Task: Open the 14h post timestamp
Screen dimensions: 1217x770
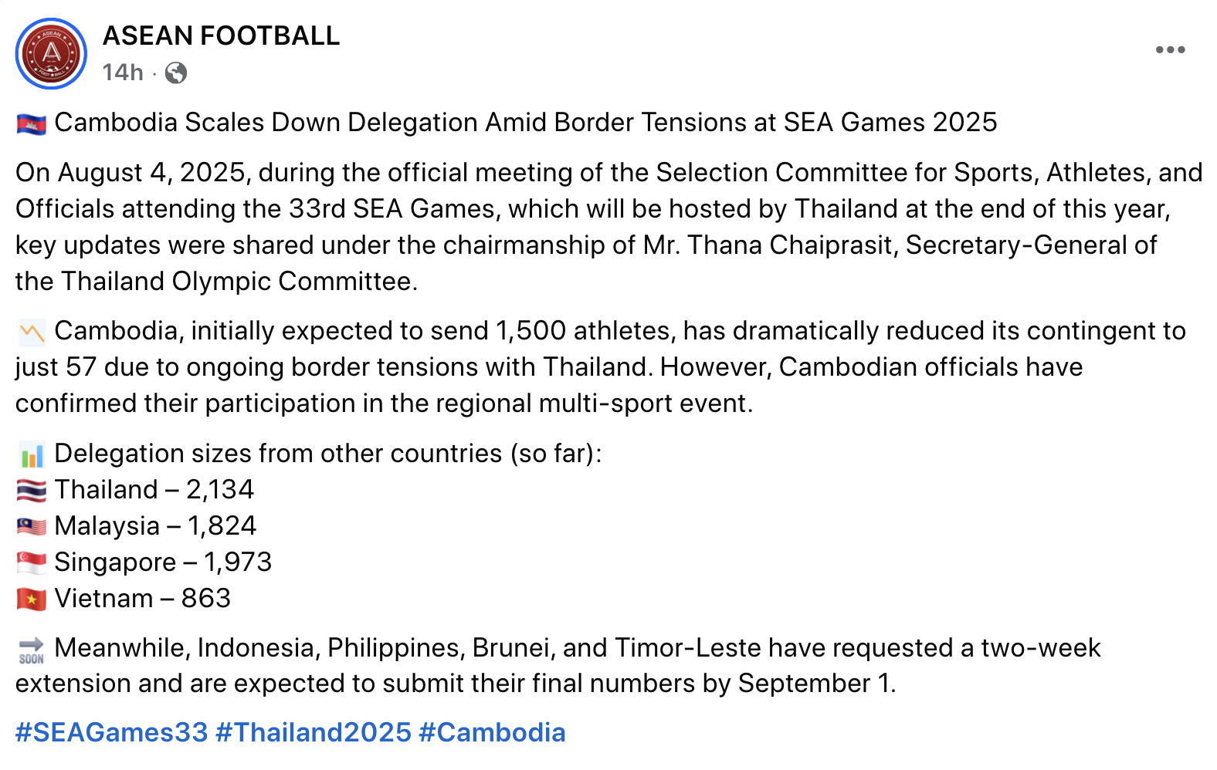Action: click(x=123, y=73)
